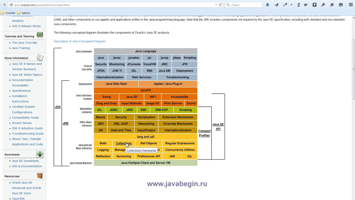Click Preferences API diagram cell
355x200 pixels.
coord(149,156)
